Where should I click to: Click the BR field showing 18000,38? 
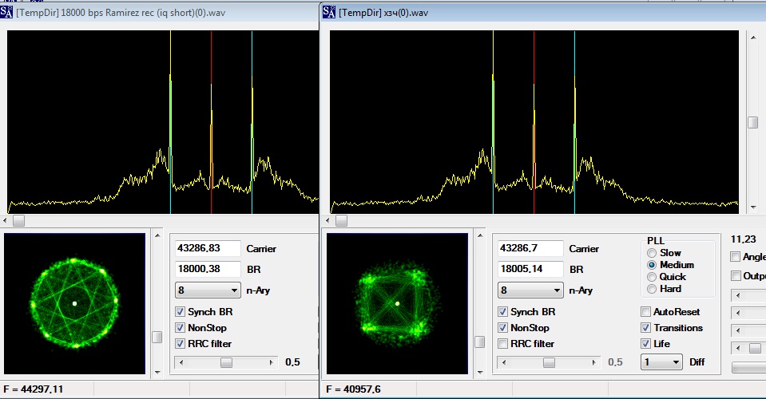(208, 269)
